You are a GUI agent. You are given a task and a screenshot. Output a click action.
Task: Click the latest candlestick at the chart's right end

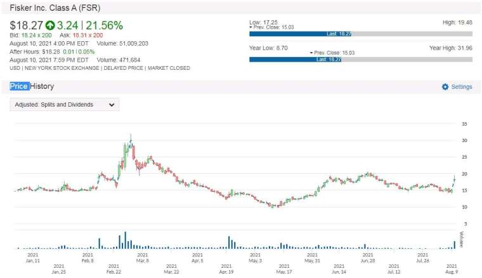455,179
